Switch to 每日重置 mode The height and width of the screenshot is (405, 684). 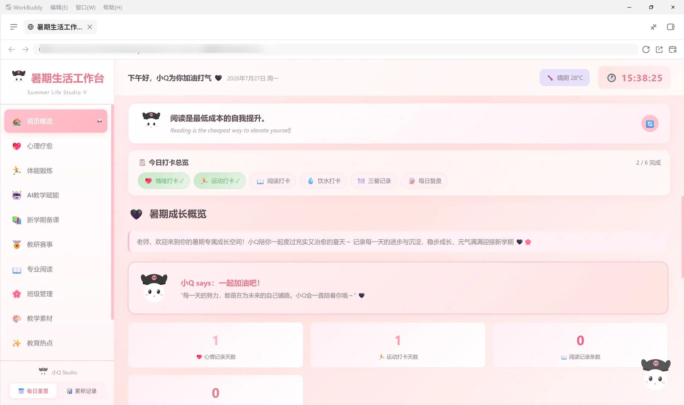coord(33,391)
